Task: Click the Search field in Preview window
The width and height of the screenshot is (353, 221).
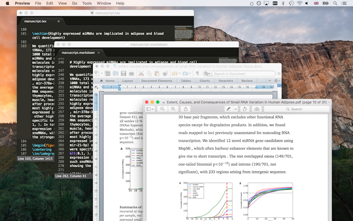Action: pyautogui.click(x=296, y=109)
